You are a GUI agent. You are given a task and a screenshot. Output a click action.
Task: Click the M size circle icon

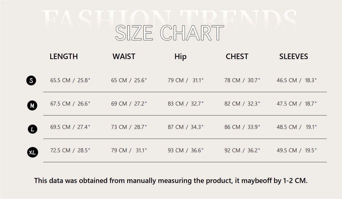click(x=32, y=106)
